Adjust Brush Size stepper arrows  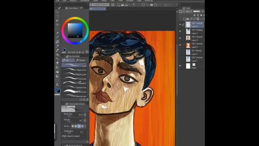tap(83, 115)
